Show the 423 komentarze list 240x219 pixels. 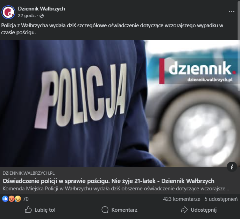(x=182, y=199)
